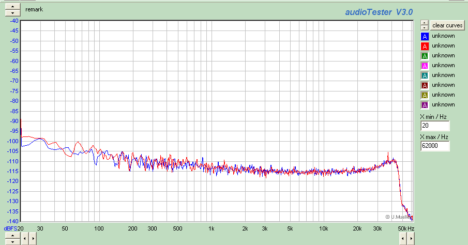The width and height of the screenshot is (468, 245).
Task: Click the down arrow below the dBFS label
Action: pos(12,242)
